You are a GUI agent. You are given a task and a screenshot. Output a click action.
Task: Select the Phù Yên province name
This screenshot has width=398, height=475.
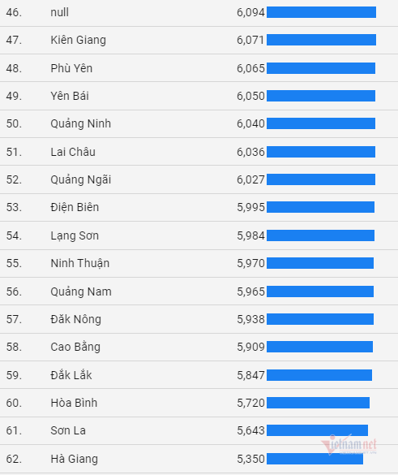71,68
